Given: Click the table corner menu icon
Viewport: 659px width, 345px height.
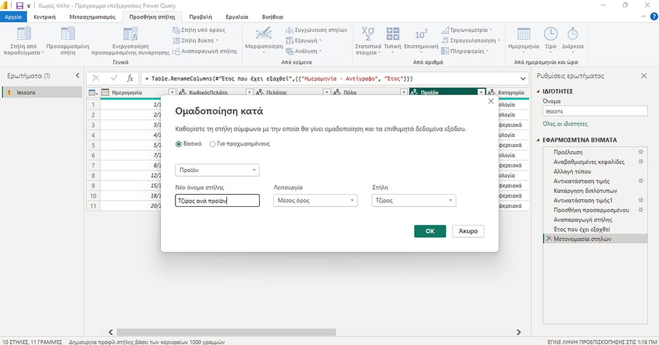Looking at the screenshot, I should (93, 92).
